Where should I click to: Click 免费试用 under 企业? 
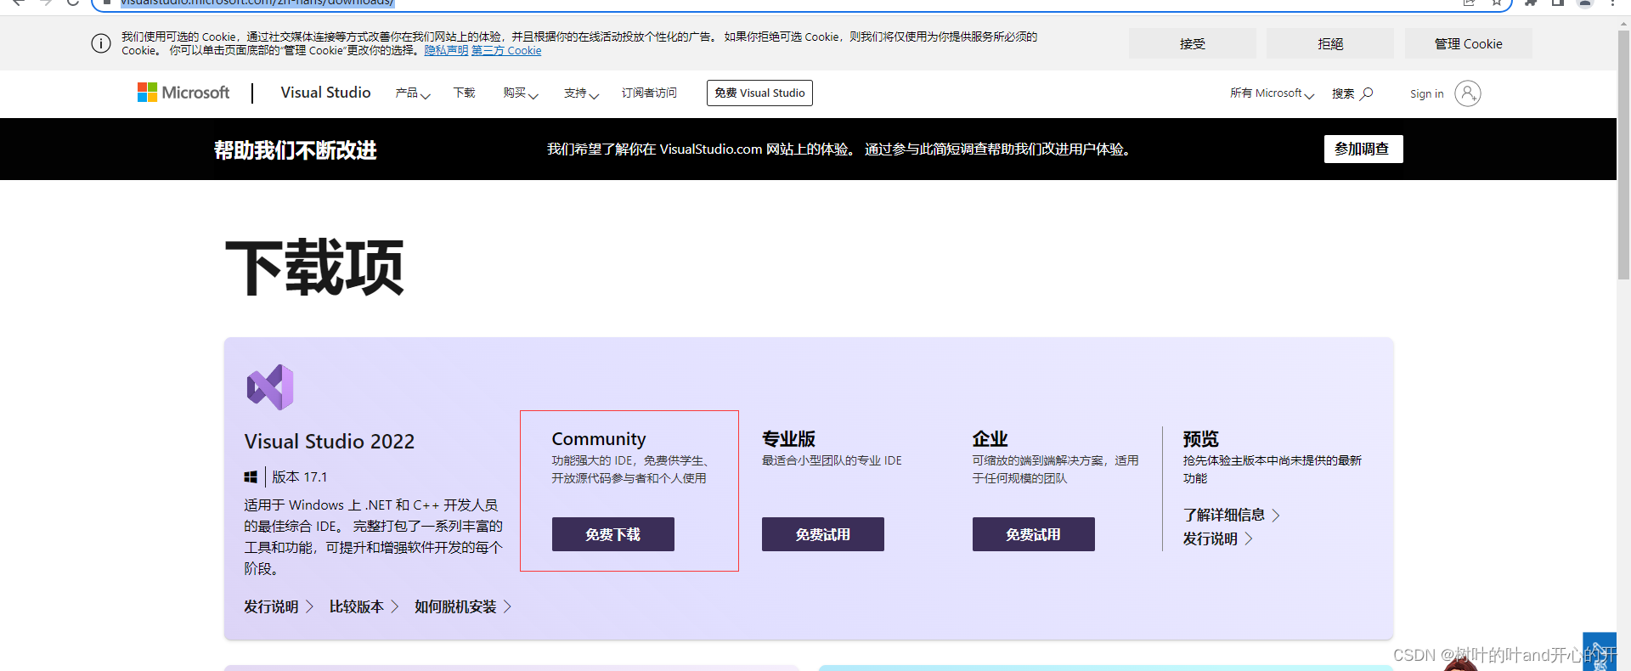[1033, 534]
